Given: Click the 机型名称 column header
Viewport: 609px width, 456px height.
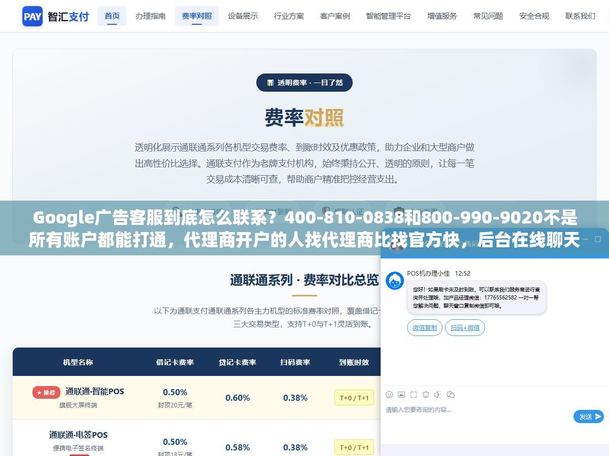Looking at the screenshot, I should click(x=78, y=362).
